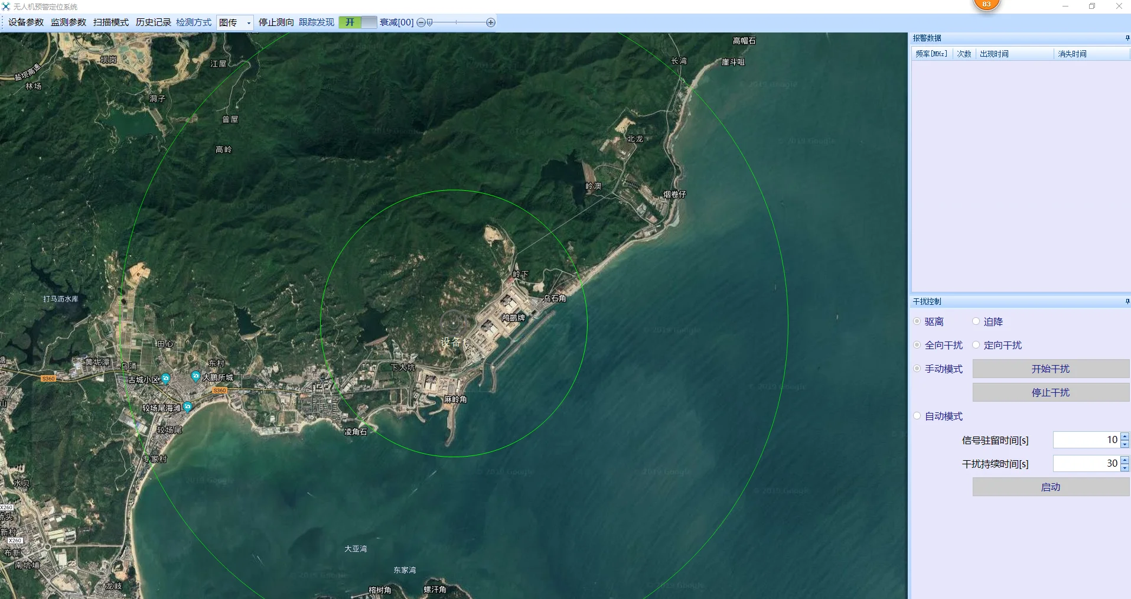Click the 古城小区 landmark pin on the map
This screenshot has width=1131, height=599.
click(166, 379)
